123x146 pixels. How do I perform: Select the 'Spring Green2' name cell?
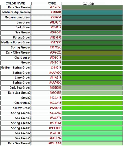[16, 123]
